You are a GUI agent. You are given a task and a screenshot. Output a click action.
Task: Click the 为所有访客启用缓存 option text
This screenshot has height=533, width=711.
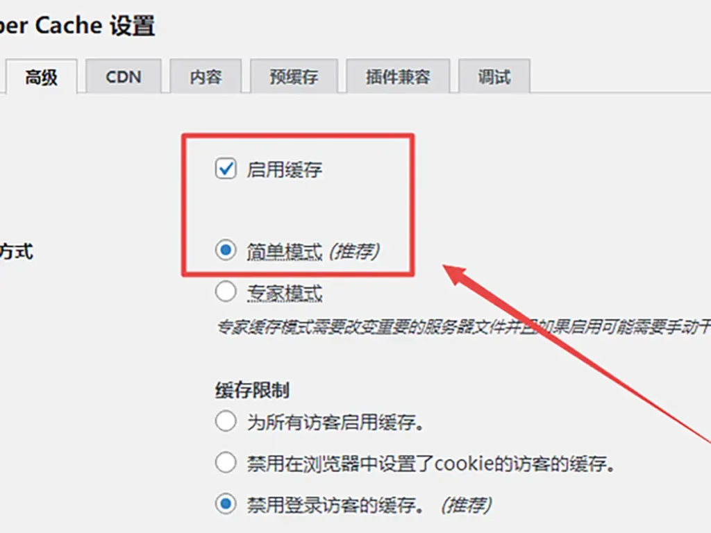[335, 423]
